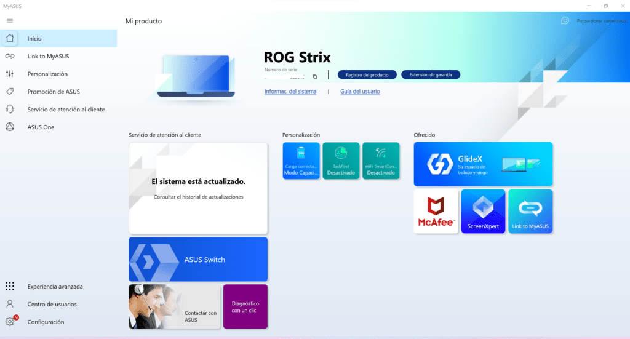Image resolution: width=630 pixels, height=339 pixels.
Task: Open ASUS One sidebar label
Action: click(41, 127)
